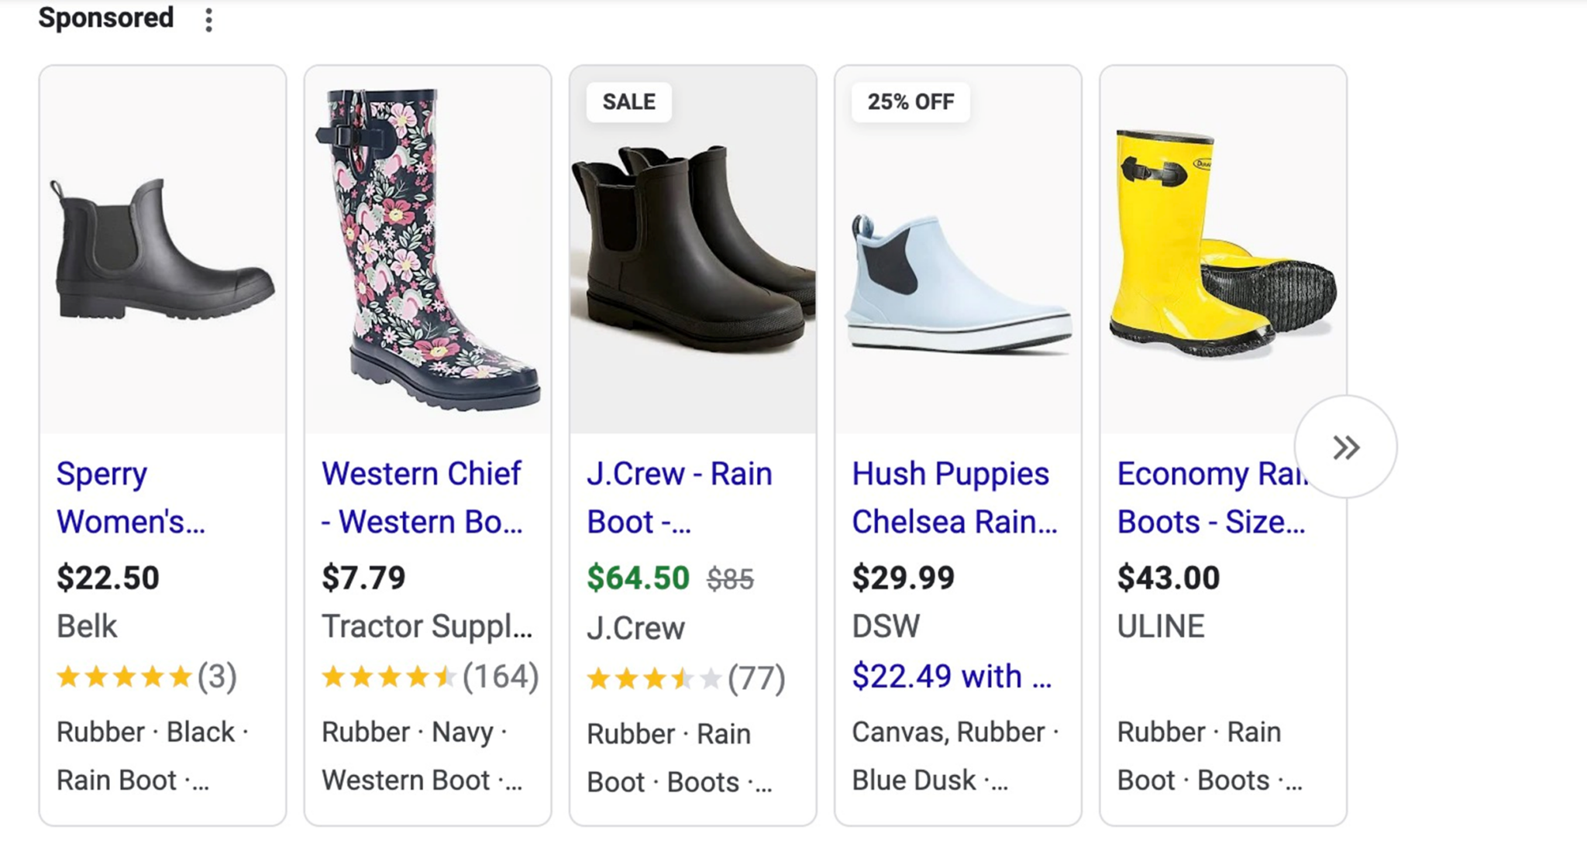Click the 164-review star rating
1587x847 pixels.
tap(430, 676)
